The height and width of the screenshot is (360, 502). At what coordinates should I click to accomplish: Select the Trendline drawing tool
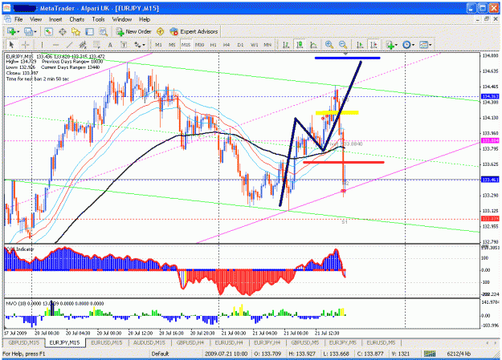click(69, 45)
